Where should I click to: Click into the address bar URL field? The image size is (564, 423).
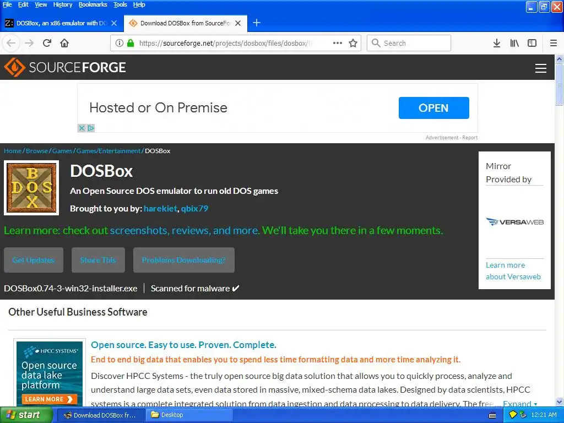point(226,43)
